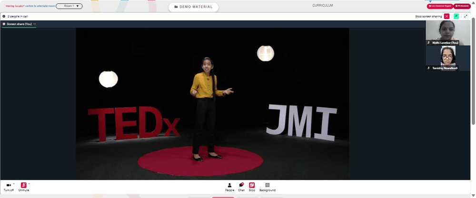Click the shared TEDx video area
Viewport: 476px width, 198px height.
(x=212, y=104)
